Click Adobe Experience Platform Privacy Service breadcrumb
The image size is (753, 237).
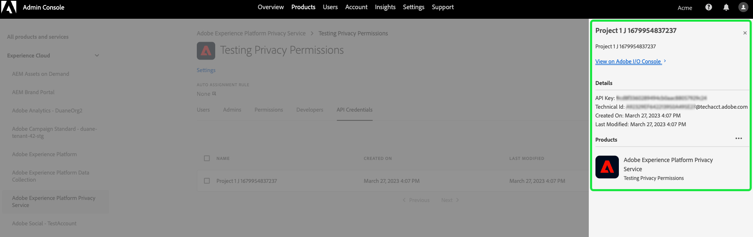coord(251,33)
